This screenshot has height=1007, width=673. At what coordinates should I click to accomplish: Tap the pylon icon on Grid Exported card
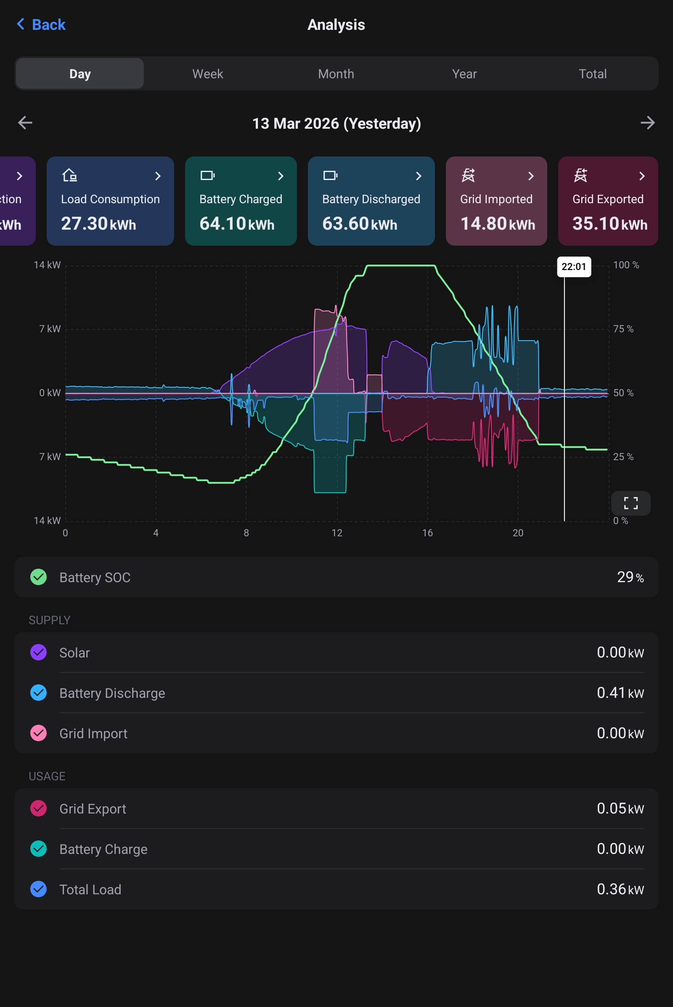tap(580, 175)
